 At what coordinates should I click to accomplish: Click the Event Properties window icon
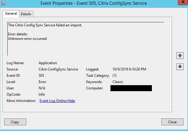coord(3,3)
